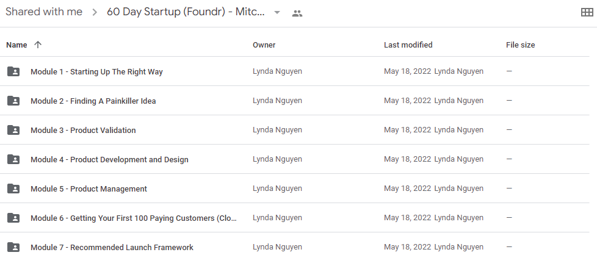Expand folder name dropdown arrow in breadcrumb
Image resolution: width=597 pixels, height=255 pixels.
pos(277,13)
